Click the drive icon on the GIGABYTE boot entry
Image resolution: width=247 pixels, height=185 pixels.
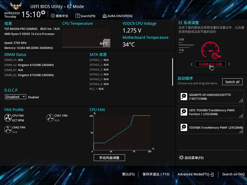[x=184, y=97]
